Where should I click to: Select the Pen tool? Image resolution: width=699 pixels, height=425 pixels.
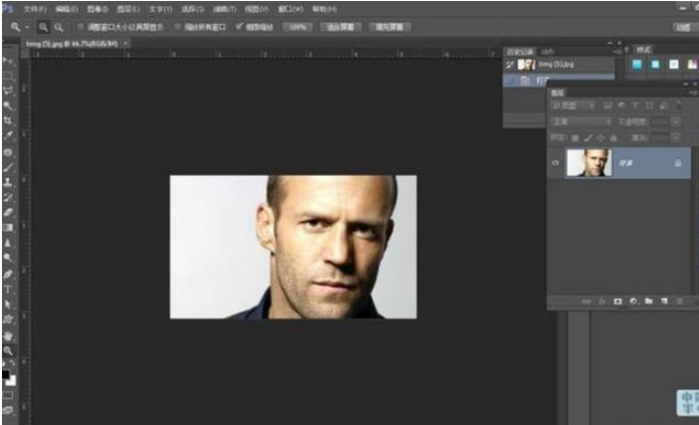tap(8, 274)
